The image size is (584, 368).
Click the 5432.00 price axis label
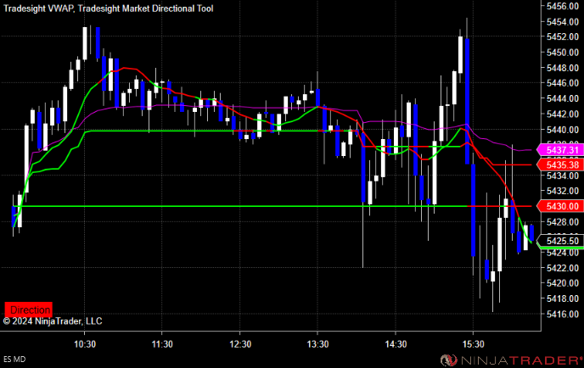click(x=563, y=191)
